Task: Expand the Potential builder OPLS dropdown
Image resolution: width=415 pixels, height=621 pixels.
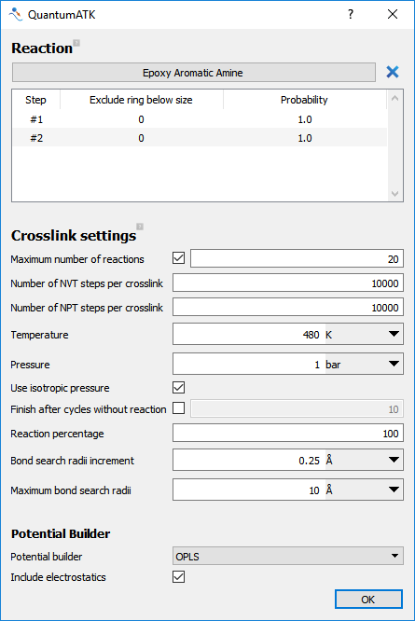Action: (x=288, y=556)
